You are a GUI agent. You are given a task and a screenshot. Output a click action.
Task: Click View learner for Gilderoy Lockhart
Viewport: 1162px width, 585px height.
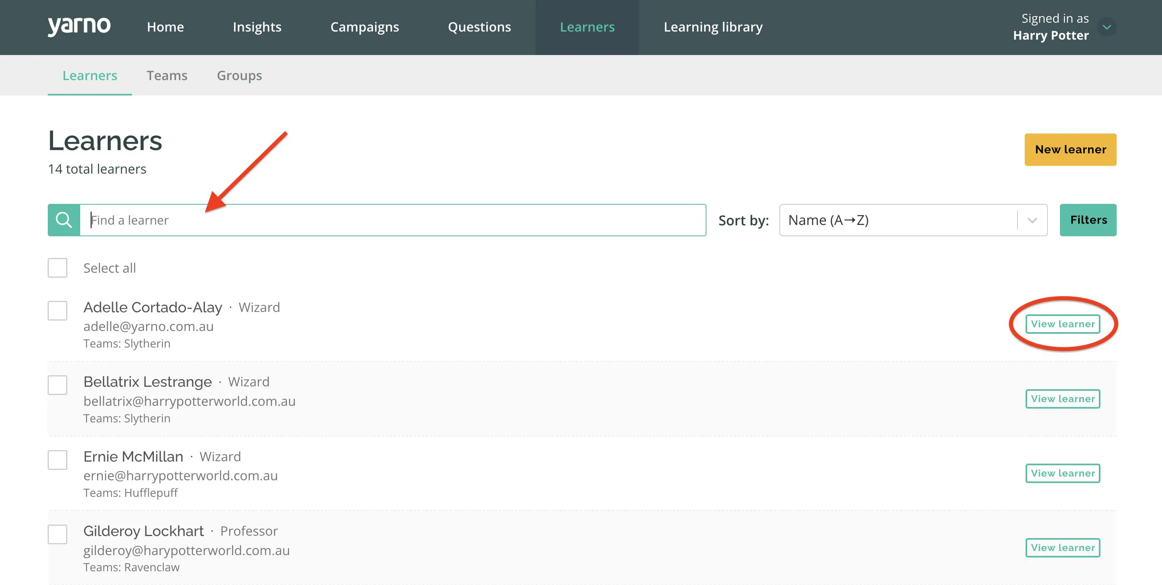coord(1063,548)
